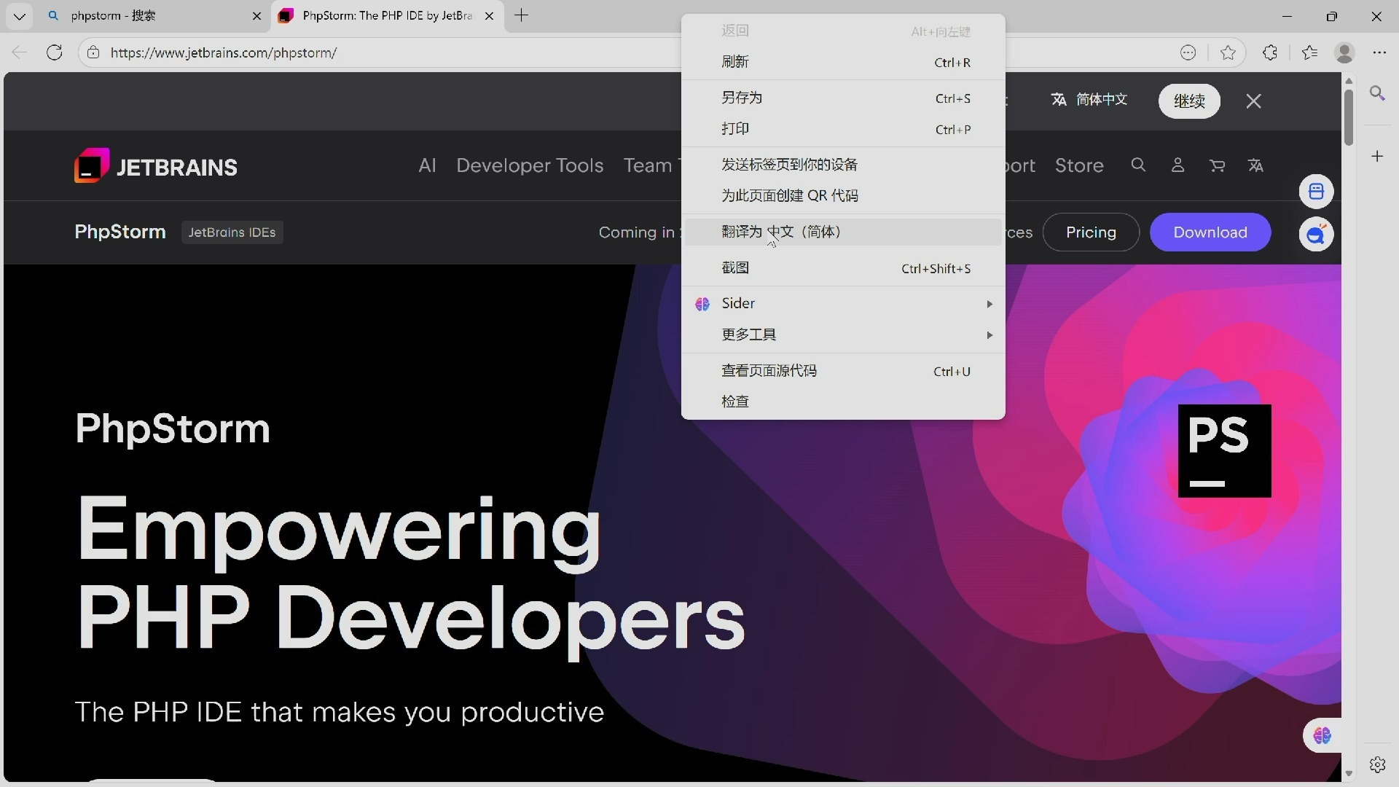The width and height of the screenshot is (1399, 787).
Task: Open the AI navigation item
Action: 427,165
